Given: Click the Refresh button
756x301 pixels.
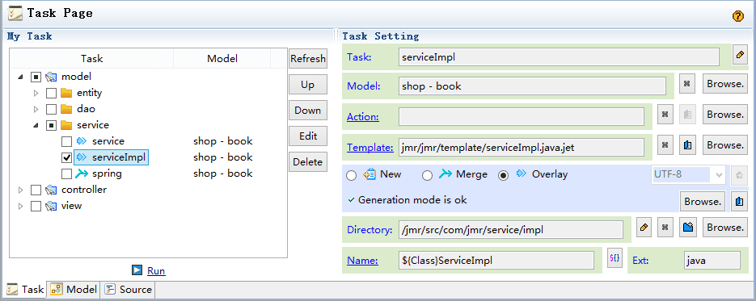Looking at the screenshot, I should pos(307,59).
